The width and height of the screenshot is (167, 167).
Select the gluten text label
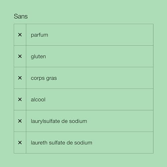pyautogui.click(x=38, y=56)
